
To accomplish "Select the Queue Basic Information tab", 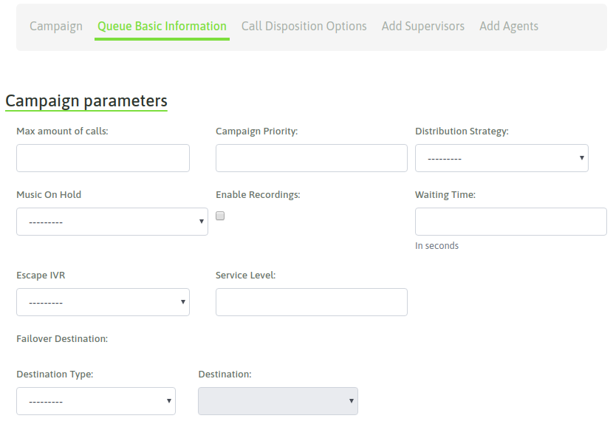I will pos(162,26).
